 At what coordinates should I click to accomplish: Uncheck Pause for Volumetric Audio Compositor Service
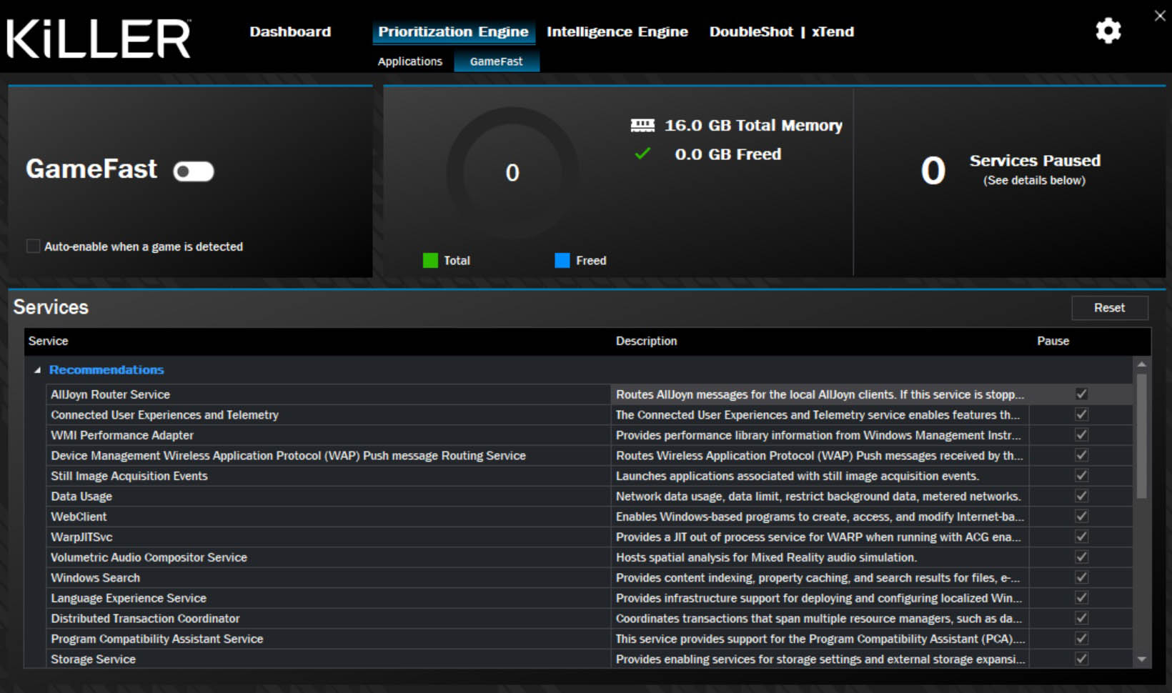1082,557
